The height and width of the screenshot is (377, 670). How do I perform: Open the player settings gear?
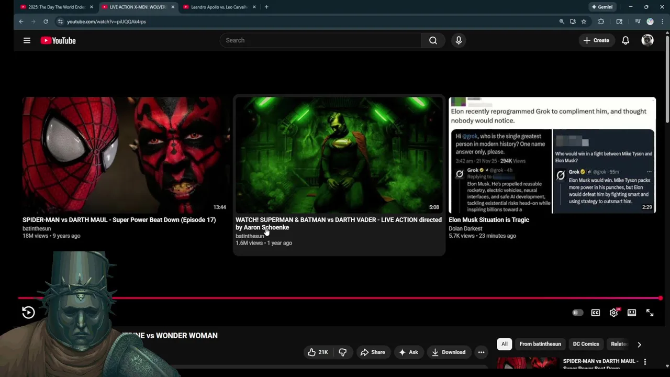(x=613, y=313)
